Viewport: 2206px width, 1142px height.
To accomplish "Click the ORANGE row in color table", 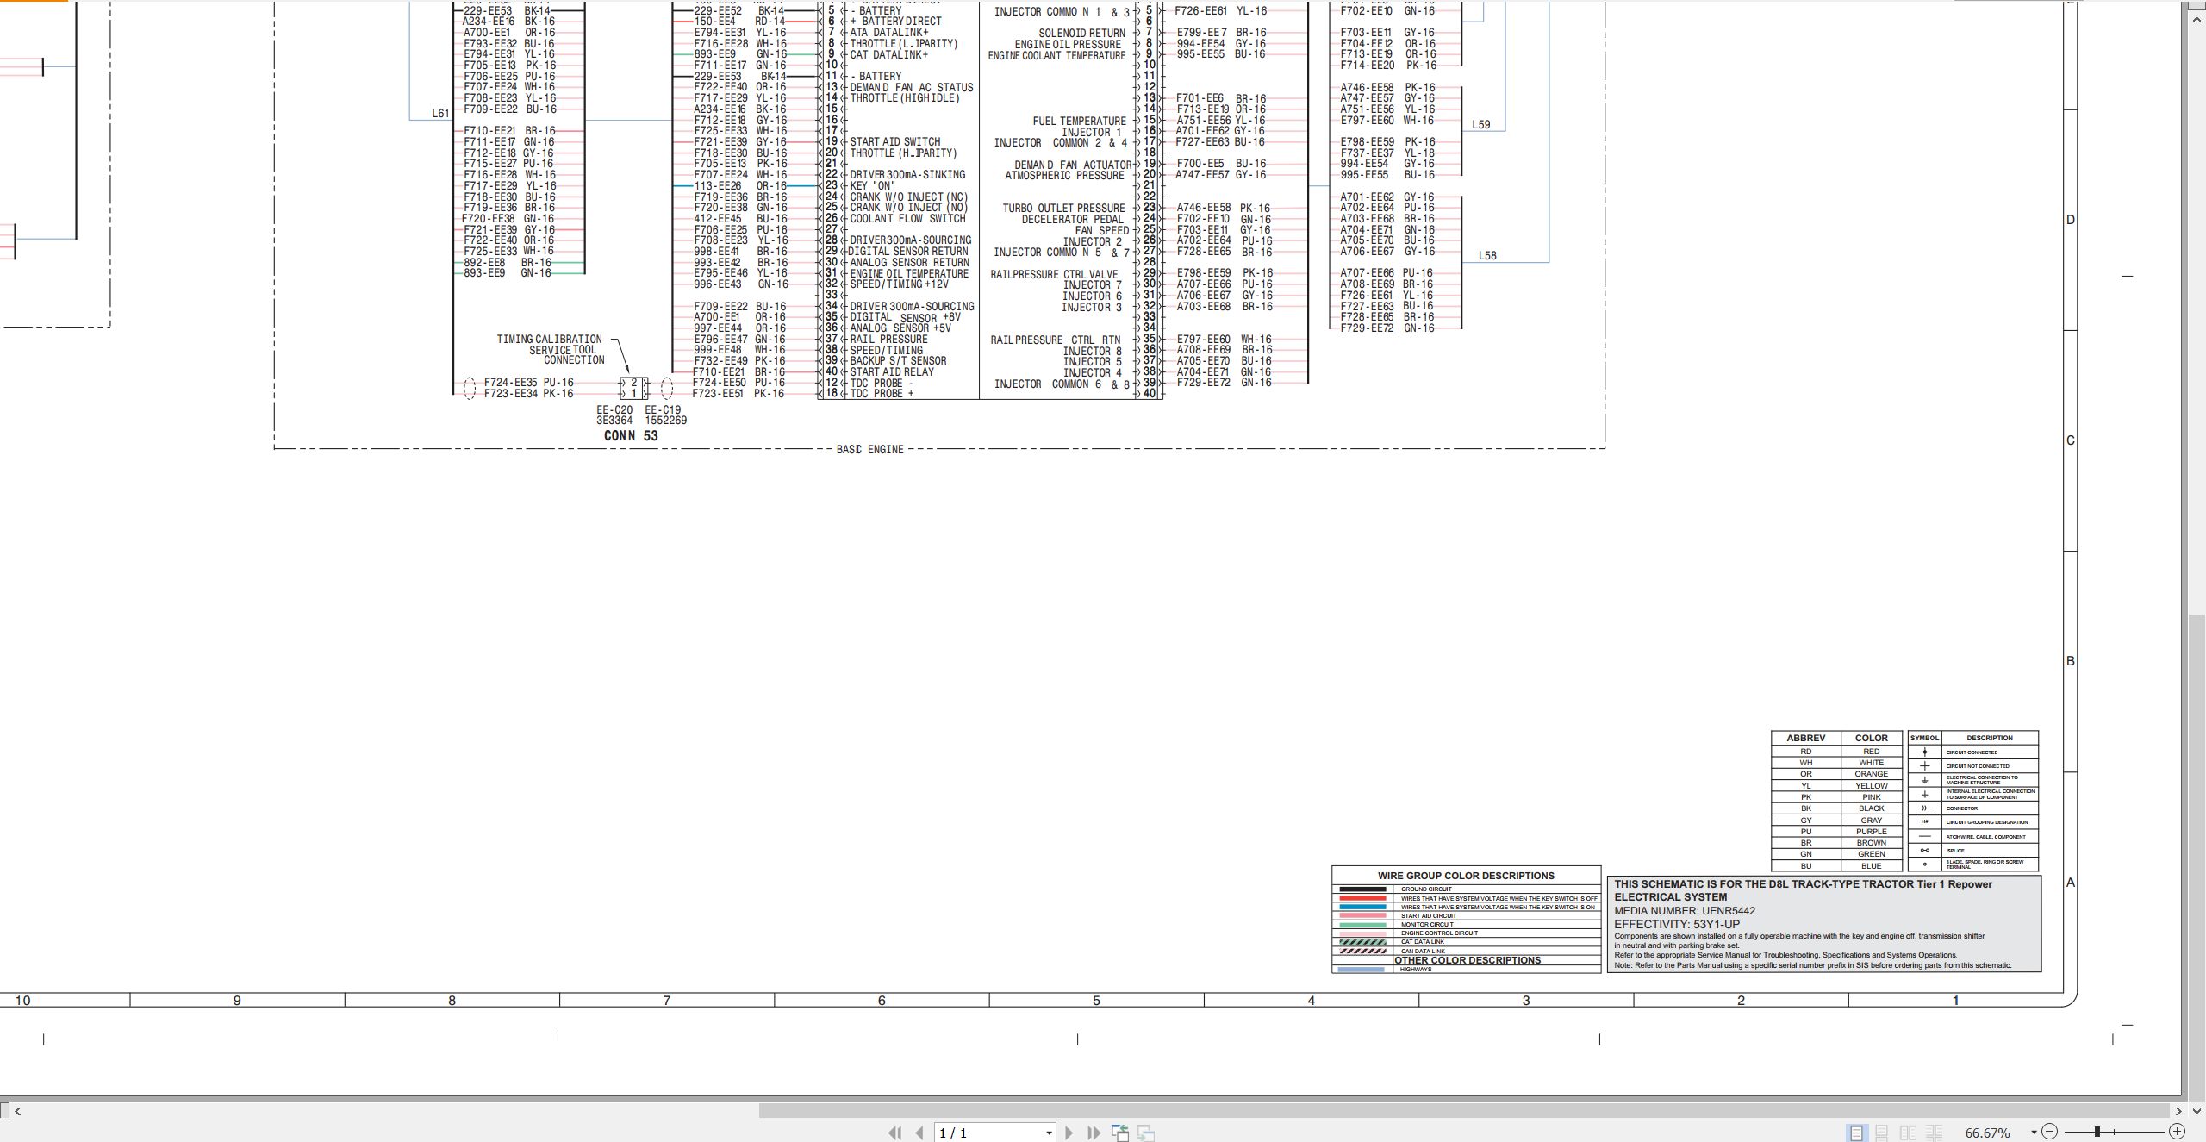I will (x=1838, y=774).
